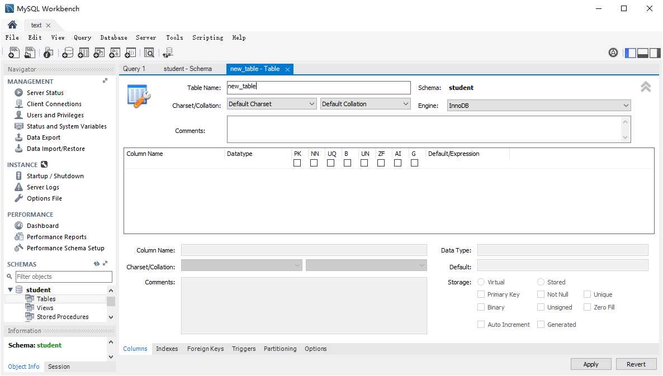Switch to the Query 1 tab
The width and height of the screenshot is (663, 376).
click(x=134, y=69)
